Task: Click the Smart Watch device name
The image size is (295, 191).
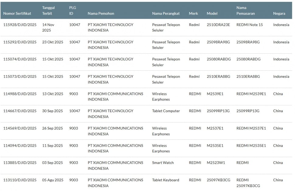Action: [163, 163]
